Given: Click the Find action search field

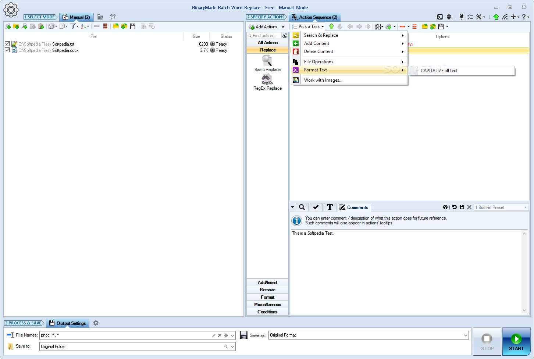Looking at the screenshot, I should pos(264,36).
